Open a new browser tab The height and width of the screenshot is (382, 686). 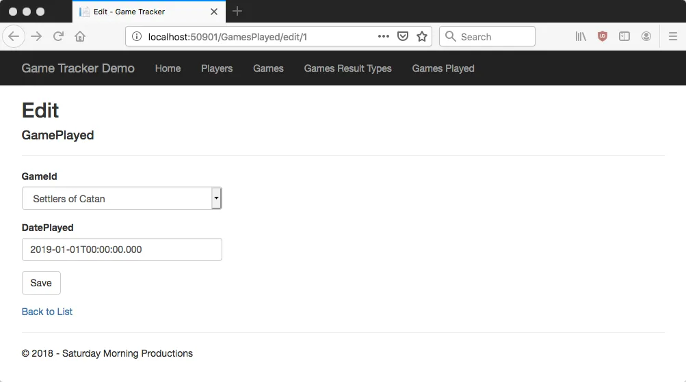coord(237,12)
